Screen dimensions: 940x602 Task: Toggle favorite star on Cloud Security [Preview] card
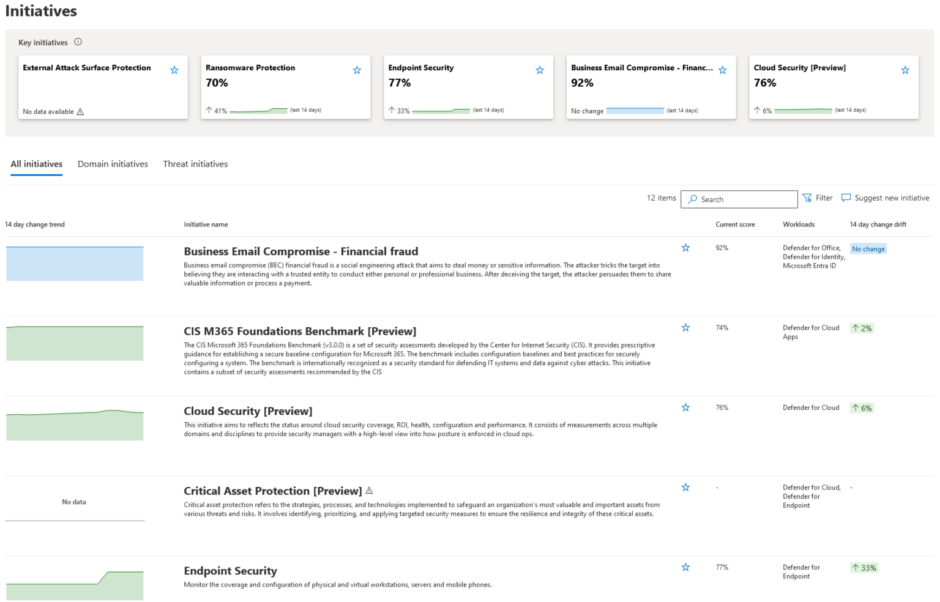(905, 70)
